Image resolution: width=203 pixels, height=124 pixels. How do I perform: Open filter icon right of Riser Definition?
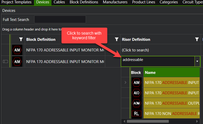click(x=197, y=40)
